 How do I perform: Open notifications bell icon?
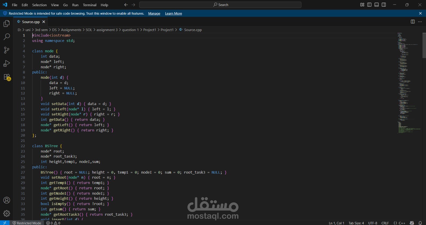coord(420,223)
